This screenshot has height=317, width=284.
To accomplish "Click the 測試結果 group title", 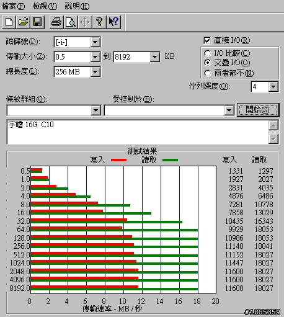I will click(x=142, y=151).
